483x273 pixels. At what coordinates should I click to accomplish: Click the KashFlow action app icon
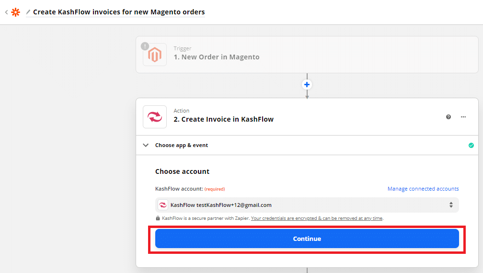tap(155, 117)
